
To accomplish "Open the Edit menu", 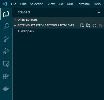I will [x=23, y=4].
